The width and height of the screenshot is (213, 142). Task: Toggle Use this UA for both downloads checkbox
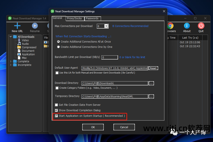coord(57,73)
